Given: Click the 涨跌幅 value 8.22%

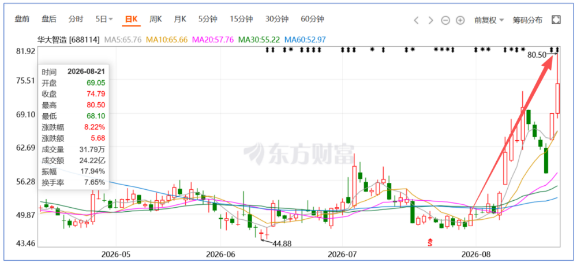Looking at the screenshot, I should 95,128.
